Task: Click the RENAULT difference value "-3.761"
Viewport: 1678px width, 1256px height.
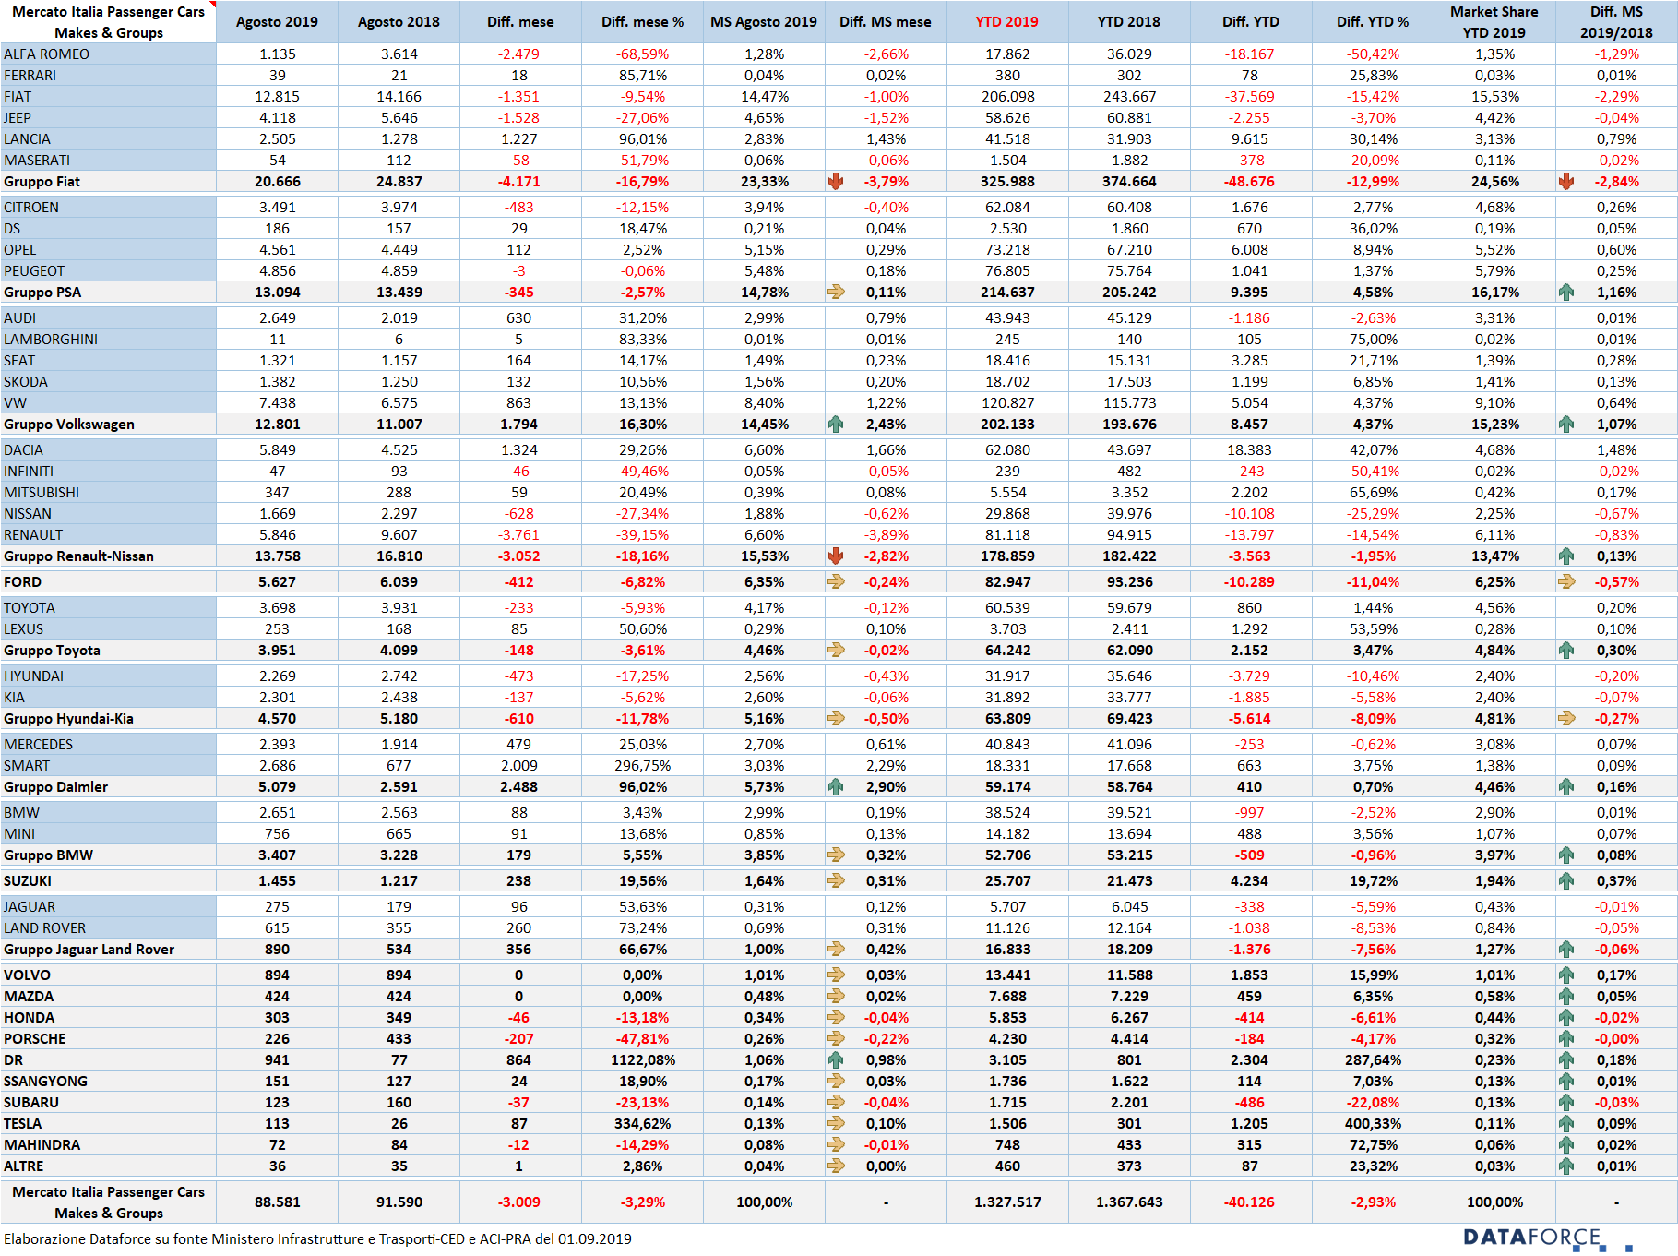Action: point(518,535)
